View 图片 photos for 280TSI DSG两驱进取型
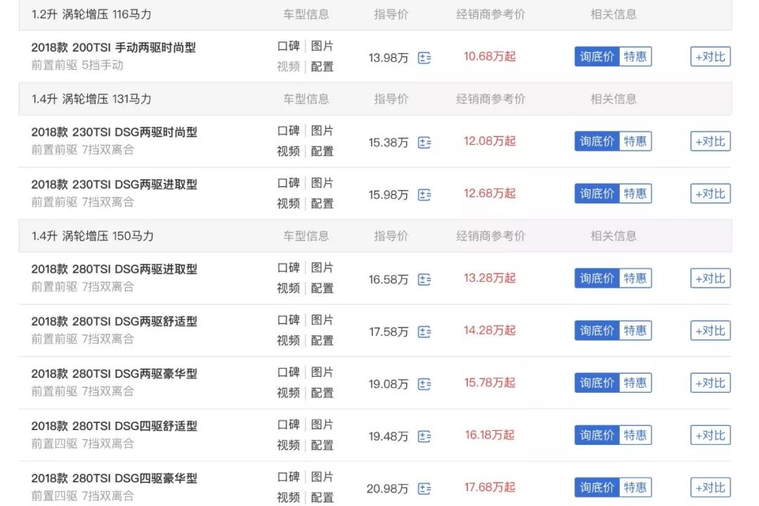 pyautogui.click(x=322, y=268)
